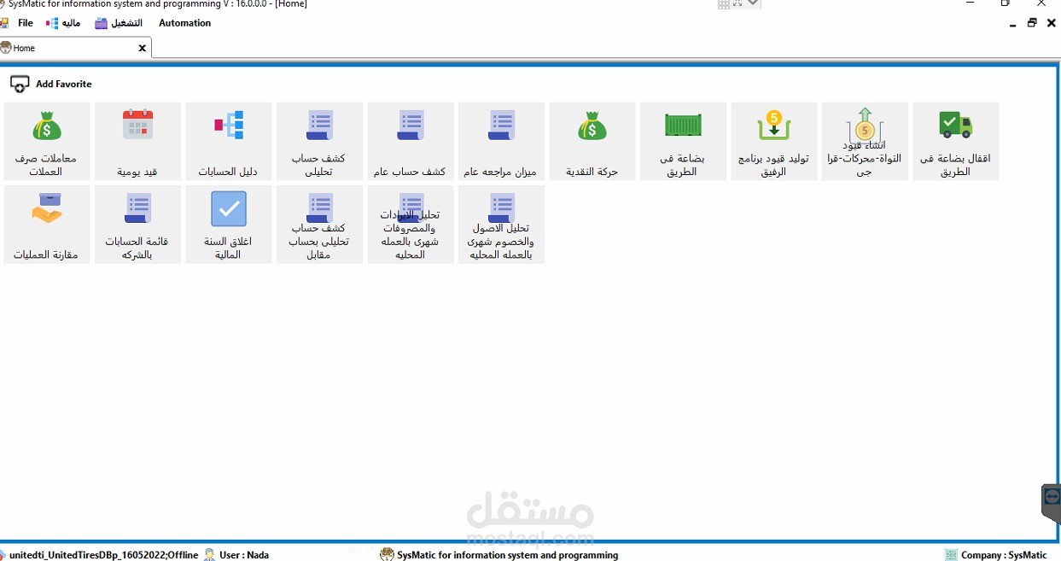Click the User : Nada status text
Viewport: 1061px width, 561px height.
244,555
